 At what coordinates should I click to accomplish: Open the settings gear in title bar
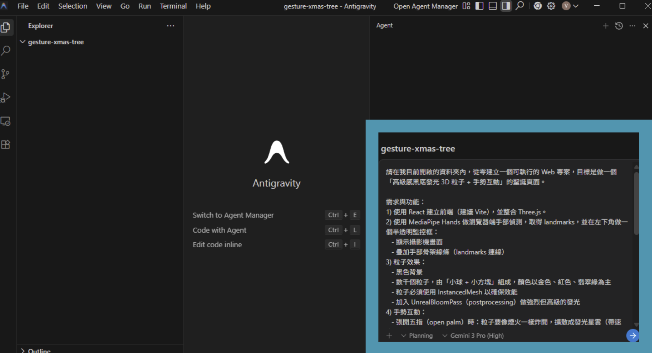(551, 6)
